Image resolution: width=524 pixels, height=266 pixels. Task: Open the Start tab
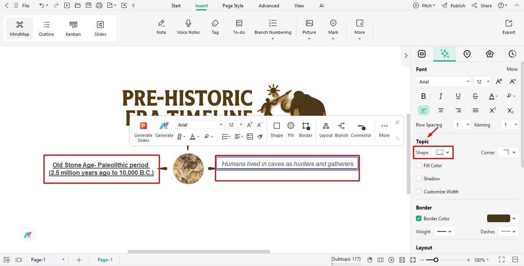[176, 6]
